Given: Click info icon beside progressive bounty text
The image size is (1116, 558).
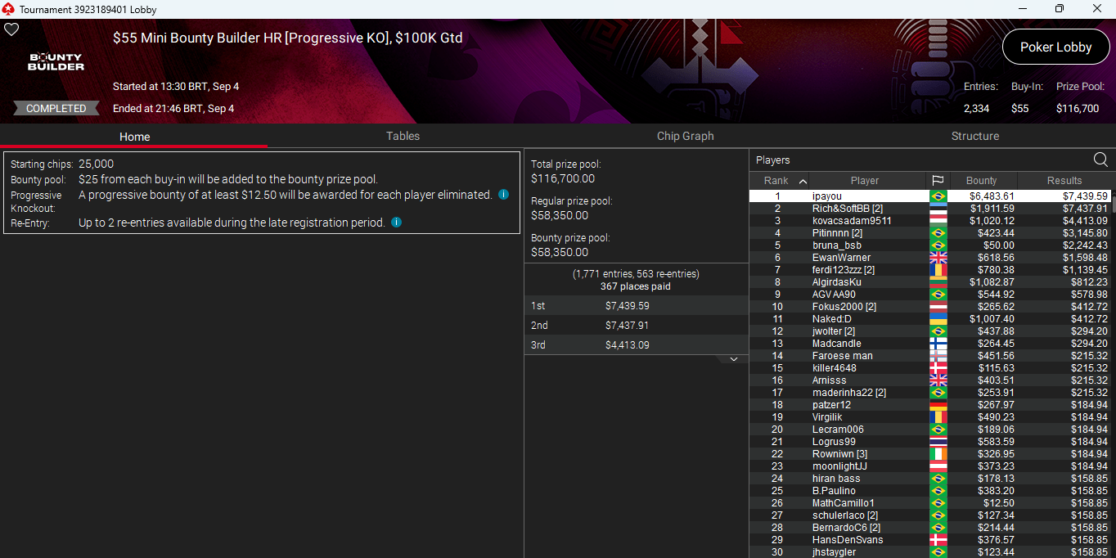Looking at the screenshot, I should coord(503,195).
